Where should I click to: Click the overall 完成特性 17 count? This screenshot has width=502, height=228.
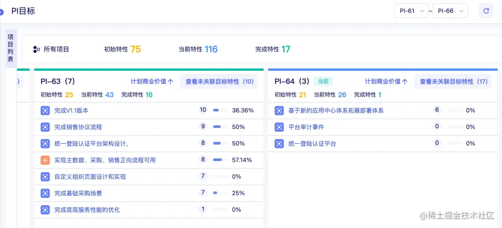[286, 49]
